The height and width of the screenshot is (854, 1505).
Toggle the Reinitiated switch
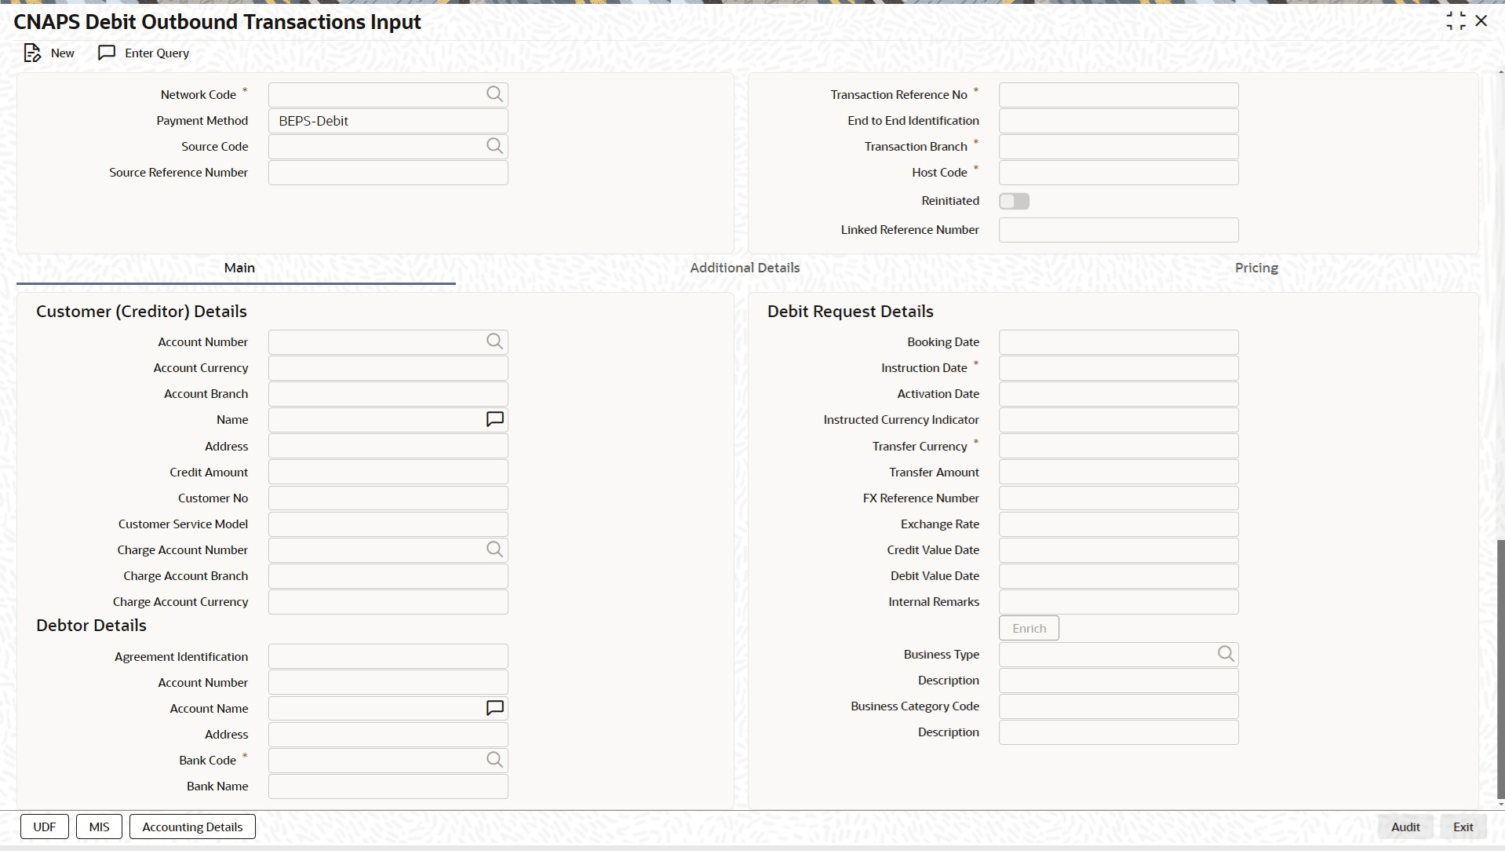point(1014,202)
